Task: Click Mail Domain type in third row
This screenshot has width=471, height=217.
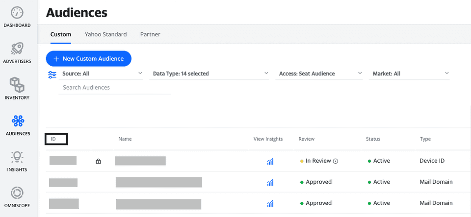Action: (x=436, y=203)
